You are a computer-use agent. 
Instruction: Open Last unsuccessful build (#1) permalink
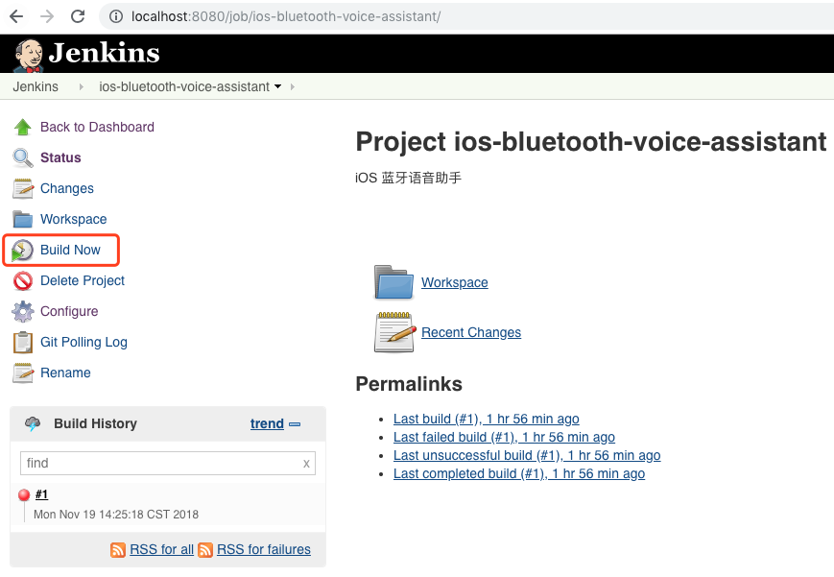527,456
